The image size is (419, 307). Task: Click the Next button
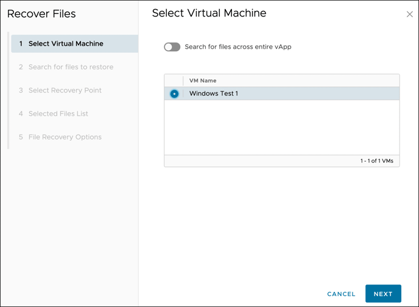pos(383,294)
